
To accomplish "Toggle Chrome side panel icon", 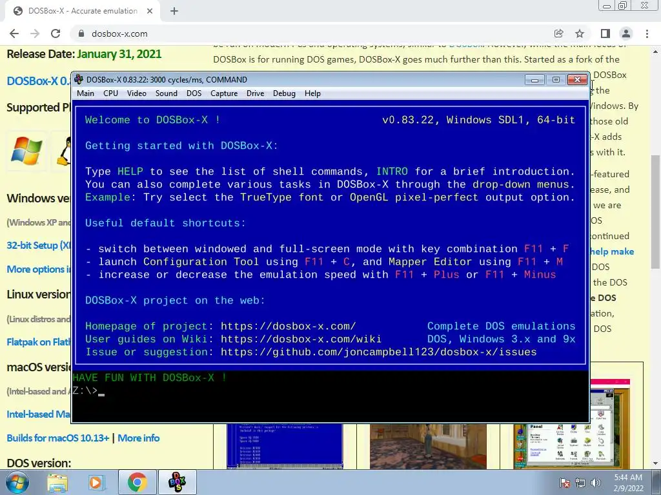I will (605, 34).
